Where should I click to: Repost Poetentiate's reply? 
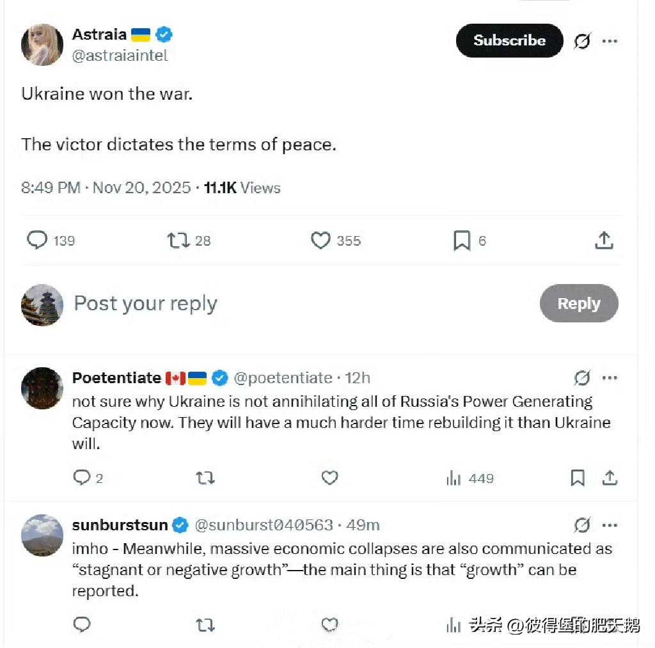(205, 478)
